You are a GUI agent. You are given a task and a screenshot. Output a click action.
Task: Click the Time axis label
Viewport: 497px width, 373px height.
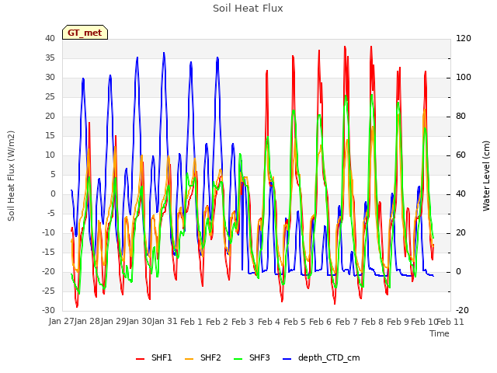coord(440,333)
